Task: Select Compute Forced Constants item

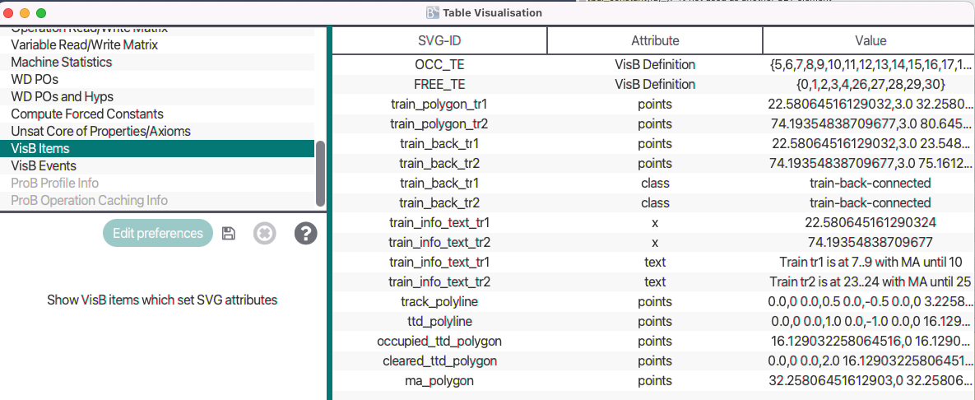Action: 87,114
